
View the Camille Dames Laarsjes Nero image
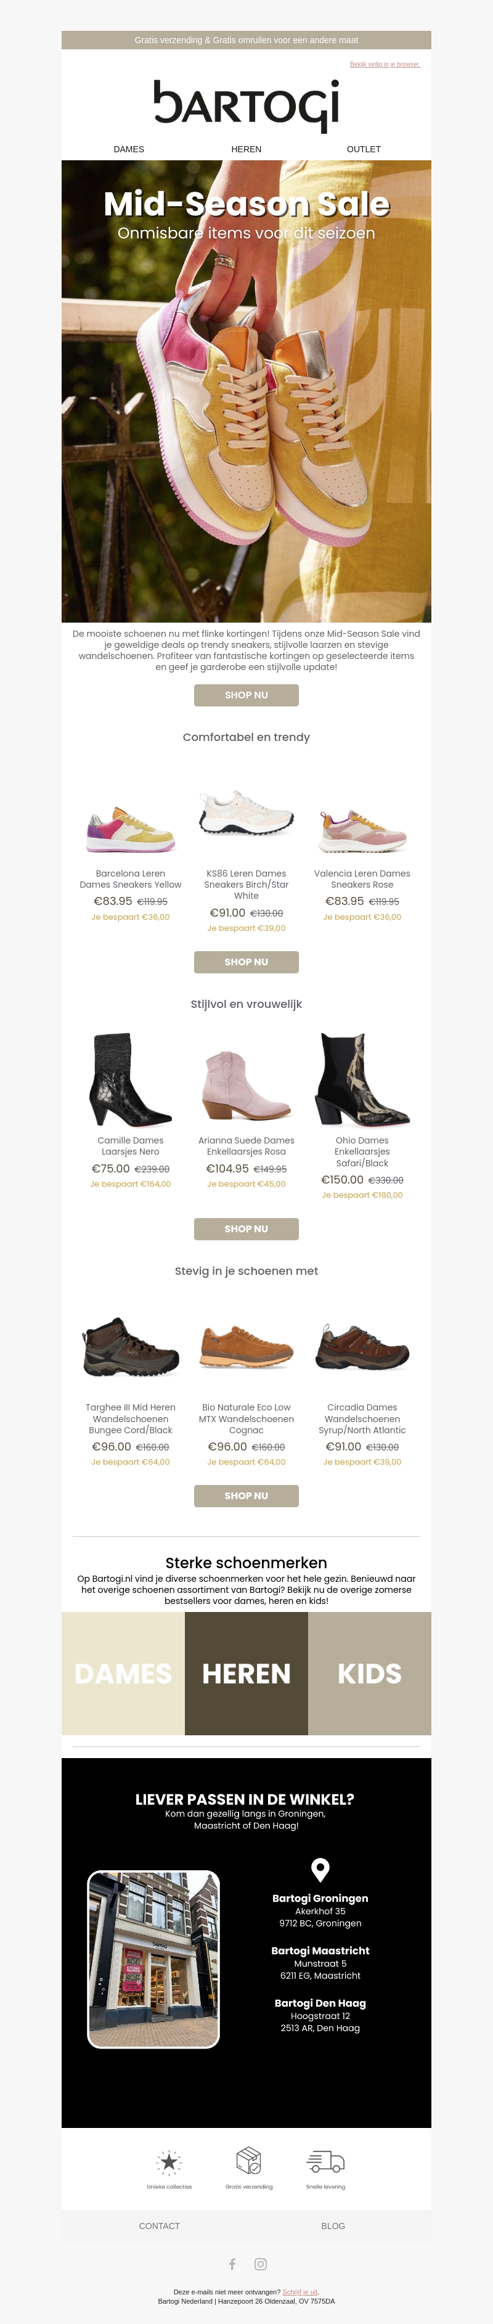coord(130,1080)
